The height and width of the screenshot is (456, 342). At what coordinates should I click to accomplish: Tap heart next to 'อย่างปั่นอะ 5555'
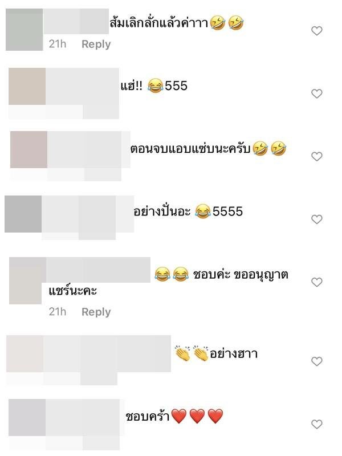pyautogui.click(x=317, y=219)
